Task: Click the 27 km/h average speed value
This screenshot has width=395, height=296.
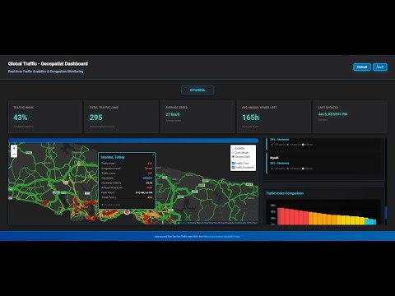Action: click(173, 114)
